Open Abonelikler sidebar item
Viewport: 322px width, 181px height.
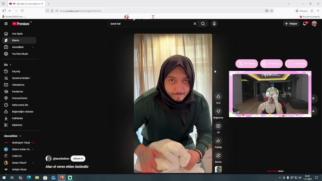click(x=19, y=47)
